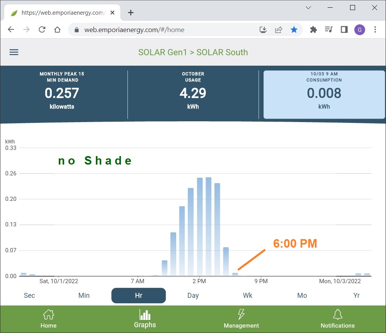Open Management in bottom navigation

241,319
